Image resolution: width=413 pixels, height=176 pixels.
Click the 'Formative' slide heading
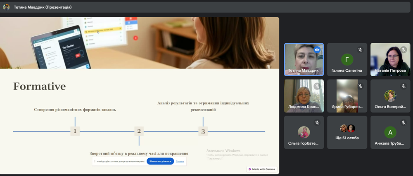(39, 86)
